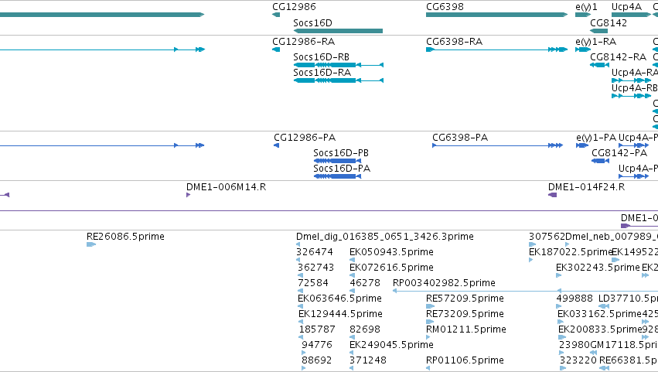This screenshot has height=372, width=658.
Task: Select the Socs16D-RB transcript glyph
Action: 338,65
